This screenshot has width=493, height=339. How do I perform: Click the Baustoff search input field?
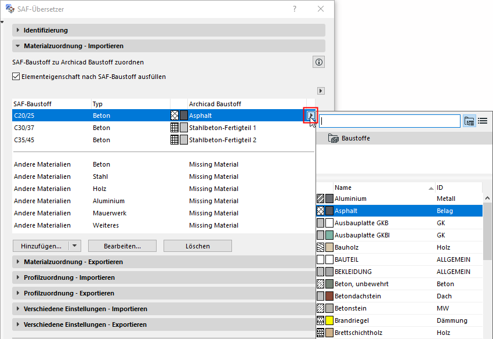[x=390, y=121]
